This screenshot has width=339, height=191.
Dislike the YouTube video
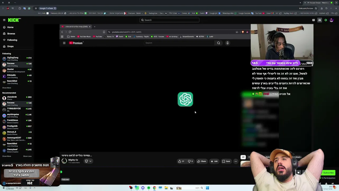click(190, 161)
